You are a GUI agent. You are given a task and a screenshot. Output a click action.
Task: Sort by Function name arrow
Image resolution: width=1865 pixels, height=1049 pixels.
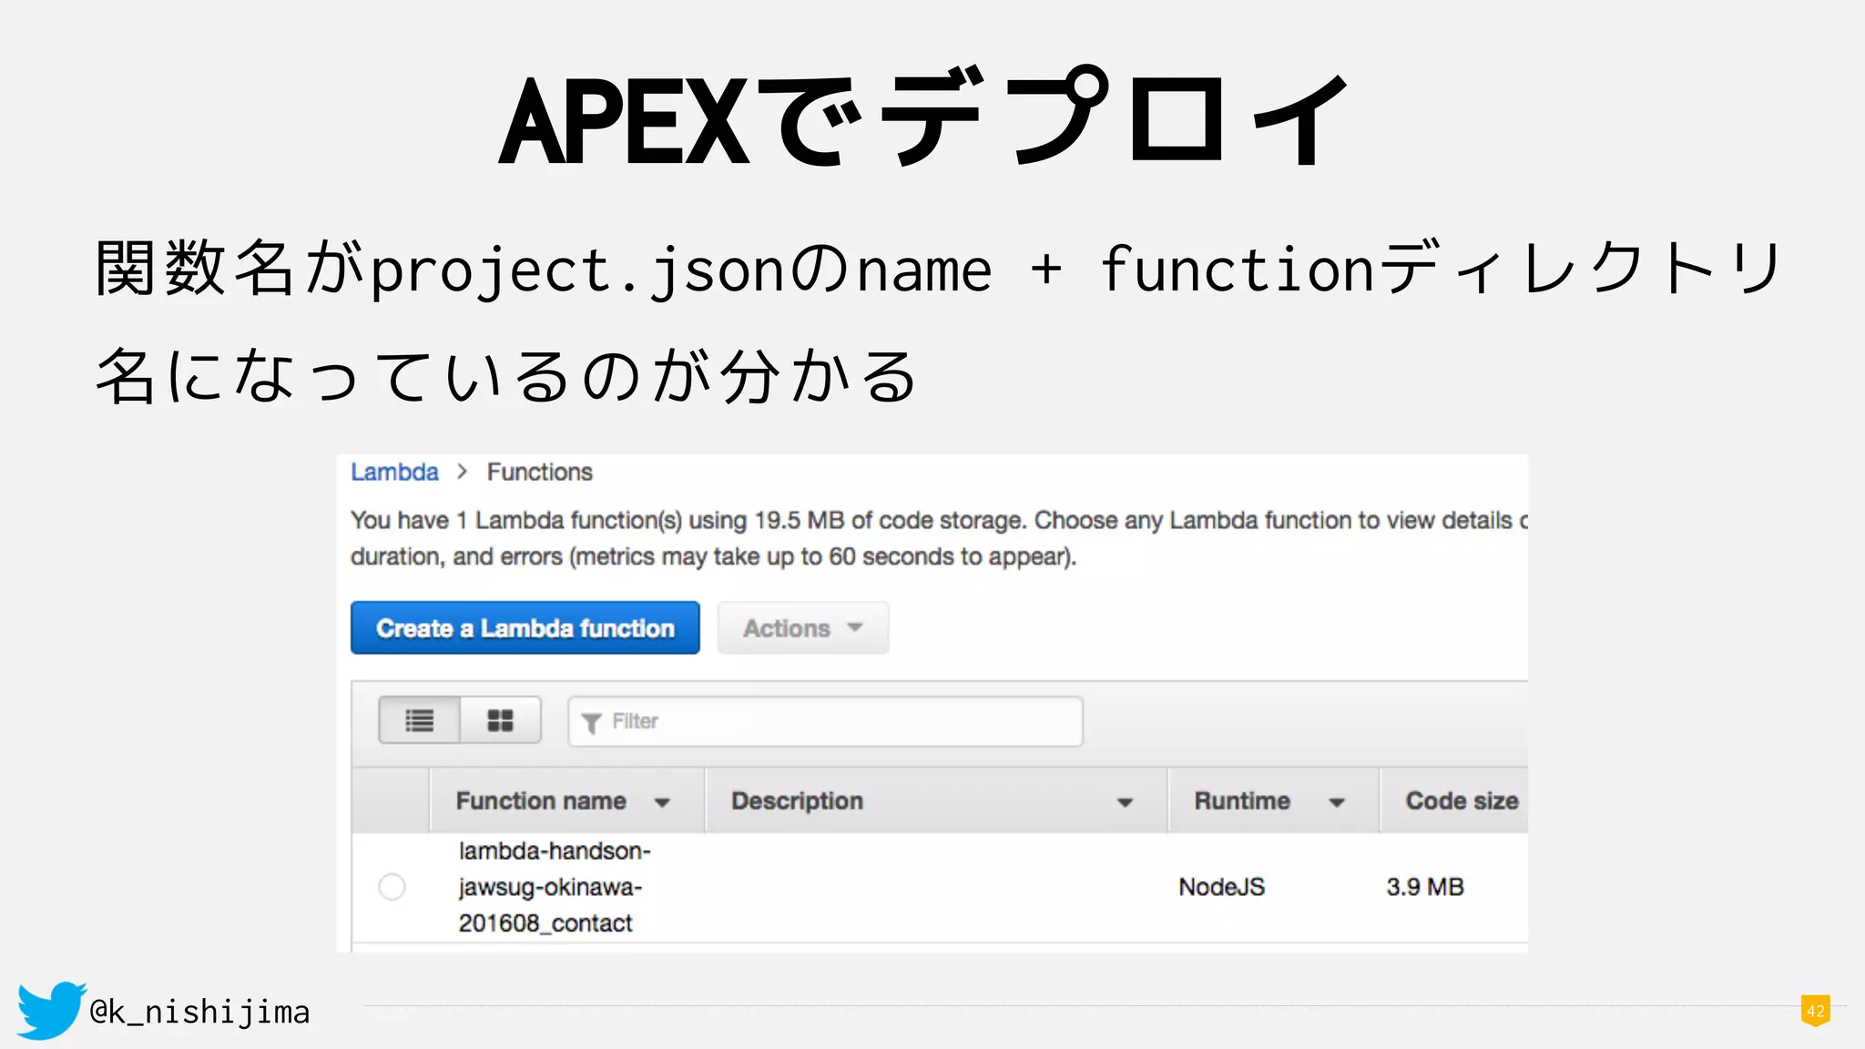662,802
